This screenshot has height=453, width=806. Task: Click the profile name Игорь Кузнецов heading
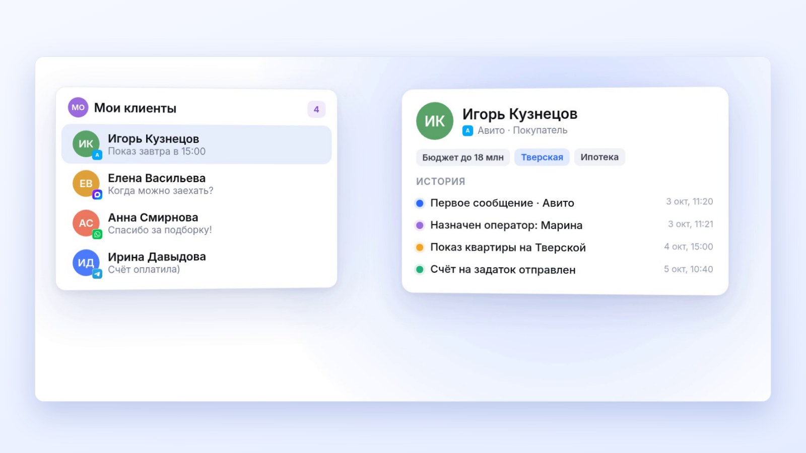[x=520, y=114]
